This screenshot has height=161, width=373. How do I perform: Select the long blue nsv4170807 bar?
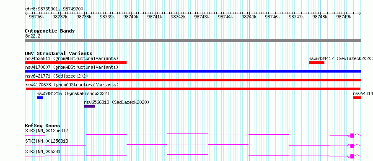pyautogui.click(x=193, y=71)
